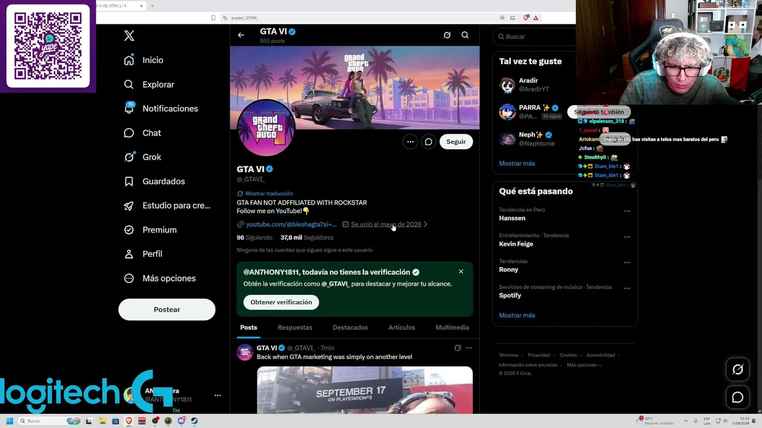Screen dimensions: 762x428
Task: Open account switcher three dots menu
Action: point(217,395)
